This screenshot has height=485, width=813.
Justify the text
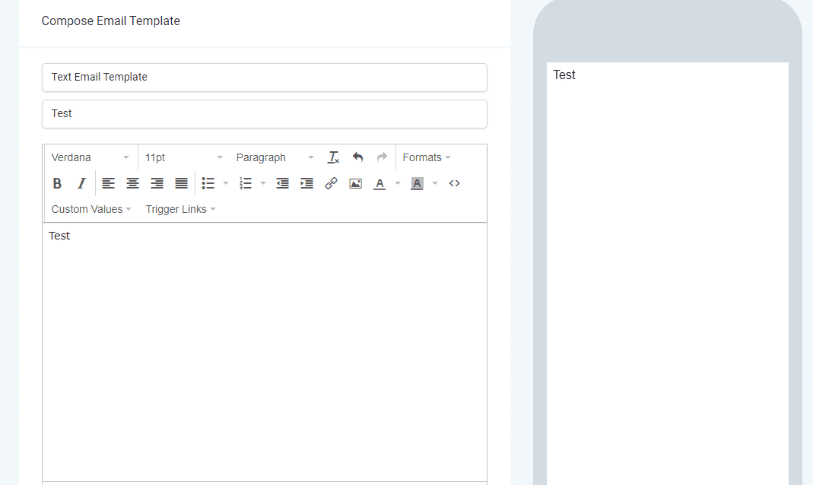[x=182, y=183]
